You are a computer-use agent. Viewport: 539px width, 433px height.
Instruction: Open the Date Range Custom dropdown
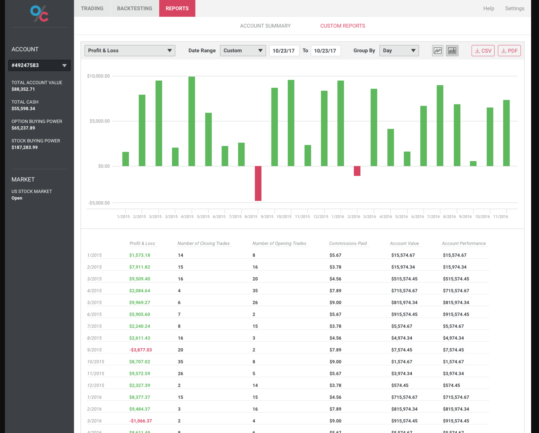click(x=243, y=51)
